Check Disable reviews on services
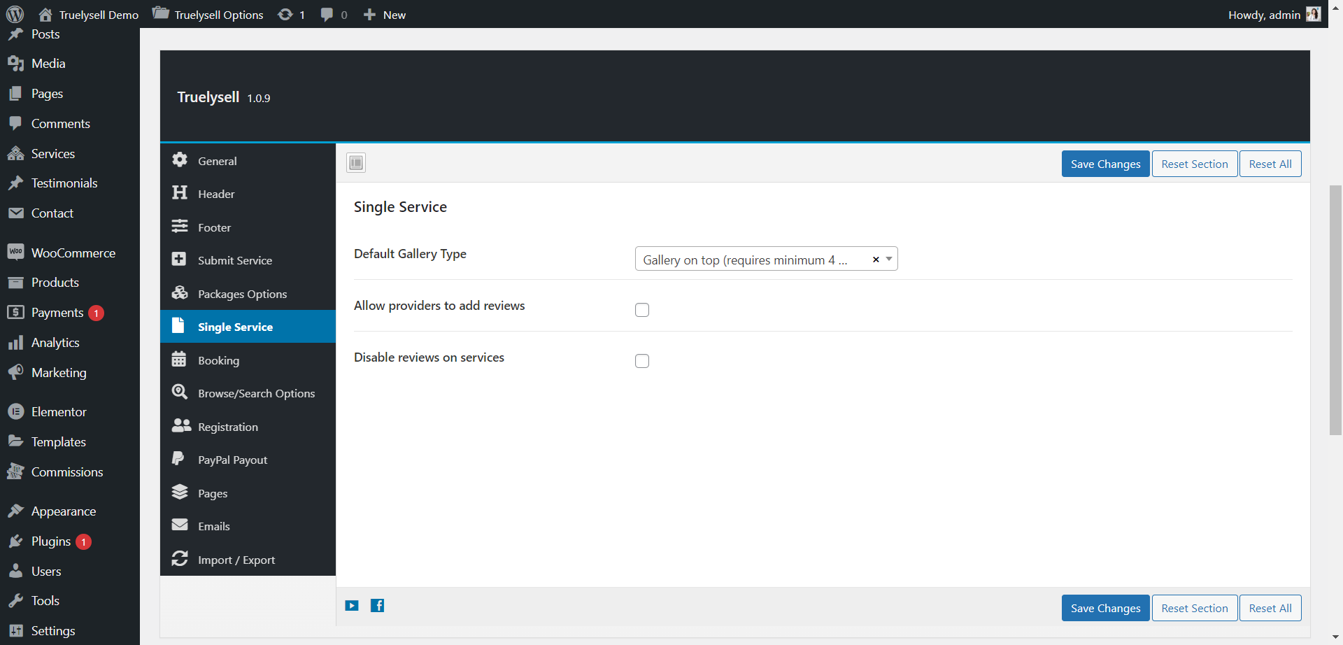 click(642, 361)
